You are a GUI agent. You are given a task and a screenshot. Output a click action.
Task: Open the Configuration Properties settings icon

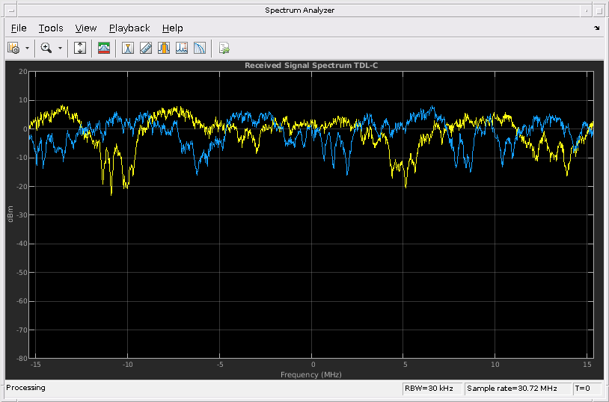pyautogui.click(x=13, y=48)
